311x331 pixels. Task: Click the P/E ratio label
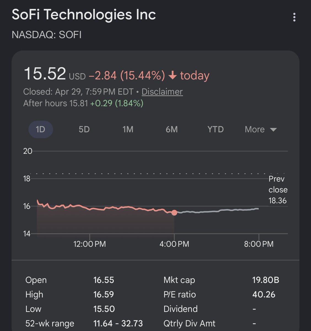click(x=180, y=295)
